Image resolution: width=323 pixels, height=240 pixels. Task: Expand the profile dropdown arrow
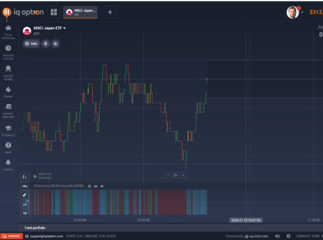[302, 12]
